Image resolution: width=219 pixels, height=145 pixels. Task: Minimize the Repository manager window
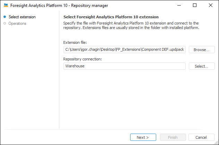179,6
